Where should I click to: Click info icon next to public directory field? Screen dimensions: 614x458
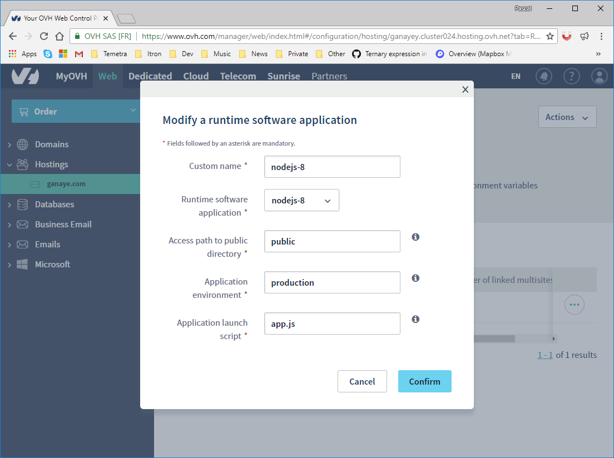point(415,237)
